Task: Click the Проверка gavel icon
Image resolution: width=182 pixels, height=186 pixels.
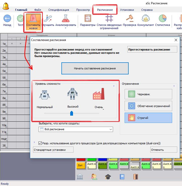Action: (x=130, y=19)
